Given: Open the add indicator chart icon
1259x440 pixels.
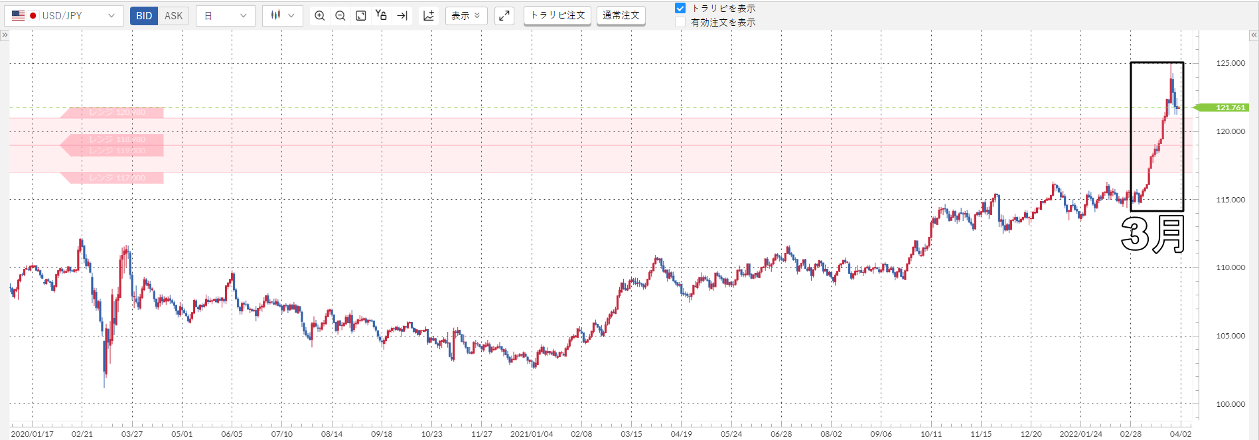Looking at the screenshot, I should (429, 15).
